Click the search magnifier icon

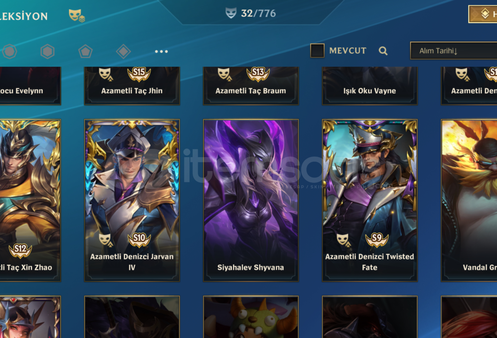point(383,51)
